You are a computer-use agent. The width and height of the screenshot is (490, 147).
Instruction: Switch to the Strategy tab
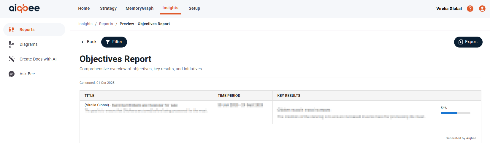coord(108,8)
